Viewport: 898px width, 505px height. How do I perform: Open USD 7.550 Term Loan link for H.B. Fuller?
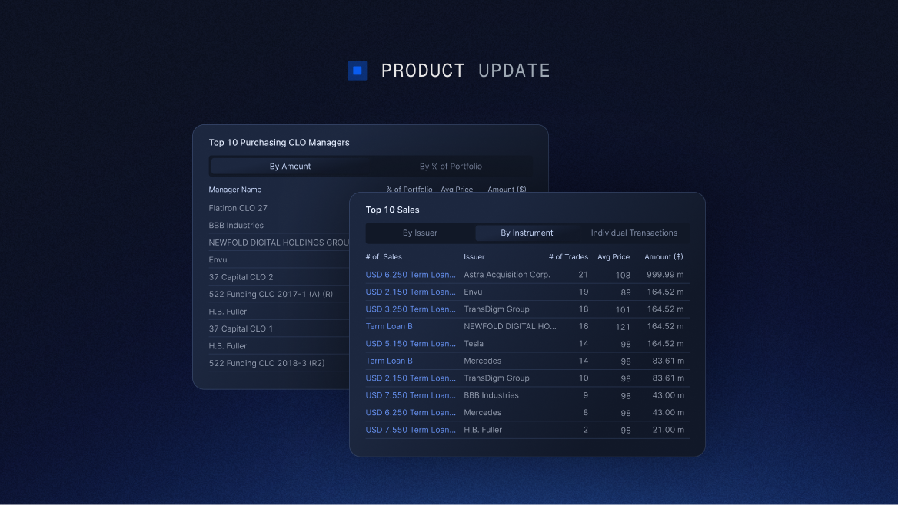pos(411,430)
